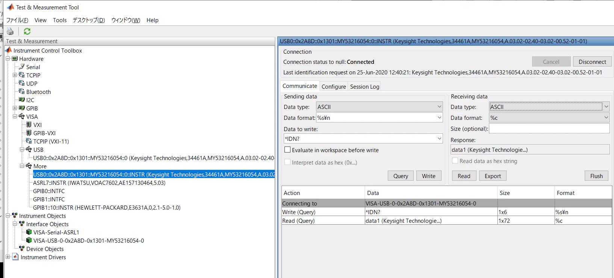
Task: Select the Serial hardware icon
Action: pyautogui.click(x=22, y=67)
